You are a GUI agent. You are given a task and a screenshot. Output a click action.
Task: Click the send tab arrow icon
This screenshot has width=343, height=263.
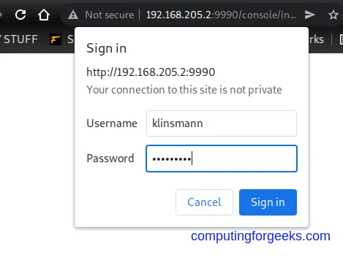(309, 15)
